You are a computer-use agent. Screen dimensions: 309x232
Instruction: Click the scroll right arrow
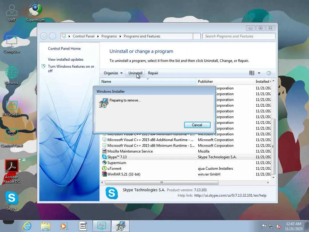point(268,182)
